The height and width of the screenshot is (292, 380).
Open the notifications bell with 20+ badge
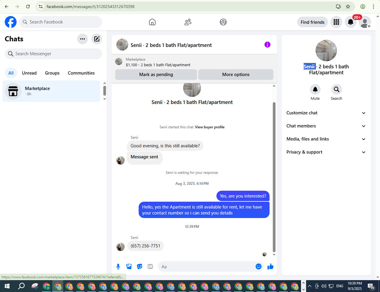tap(351, 22)
